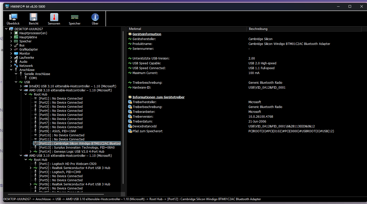
Task: Select the COM1 serial port entry
Action: click(33, 78)
